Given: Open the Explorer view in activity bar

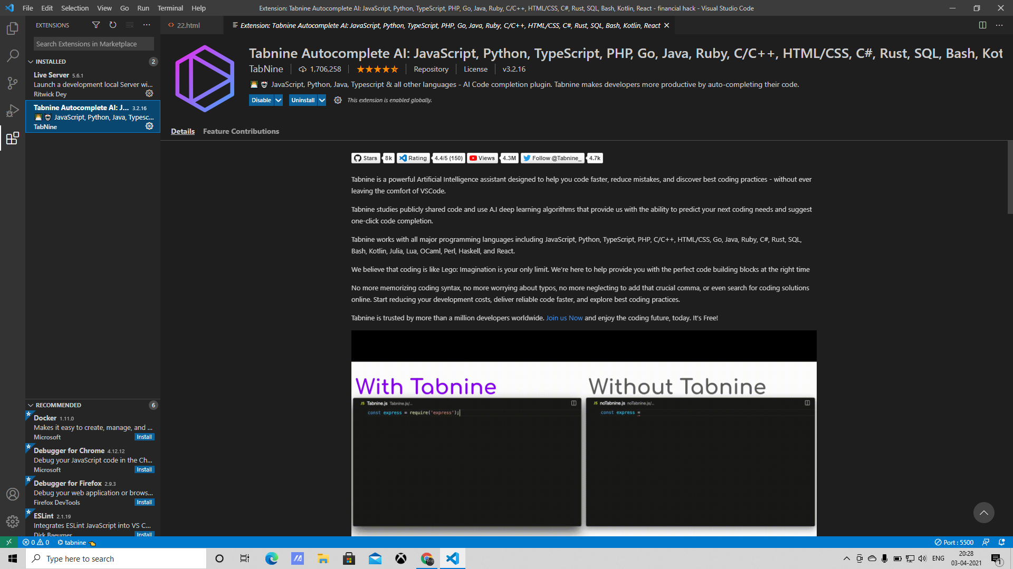Looking at the screenshot, I should click(13, 28).
